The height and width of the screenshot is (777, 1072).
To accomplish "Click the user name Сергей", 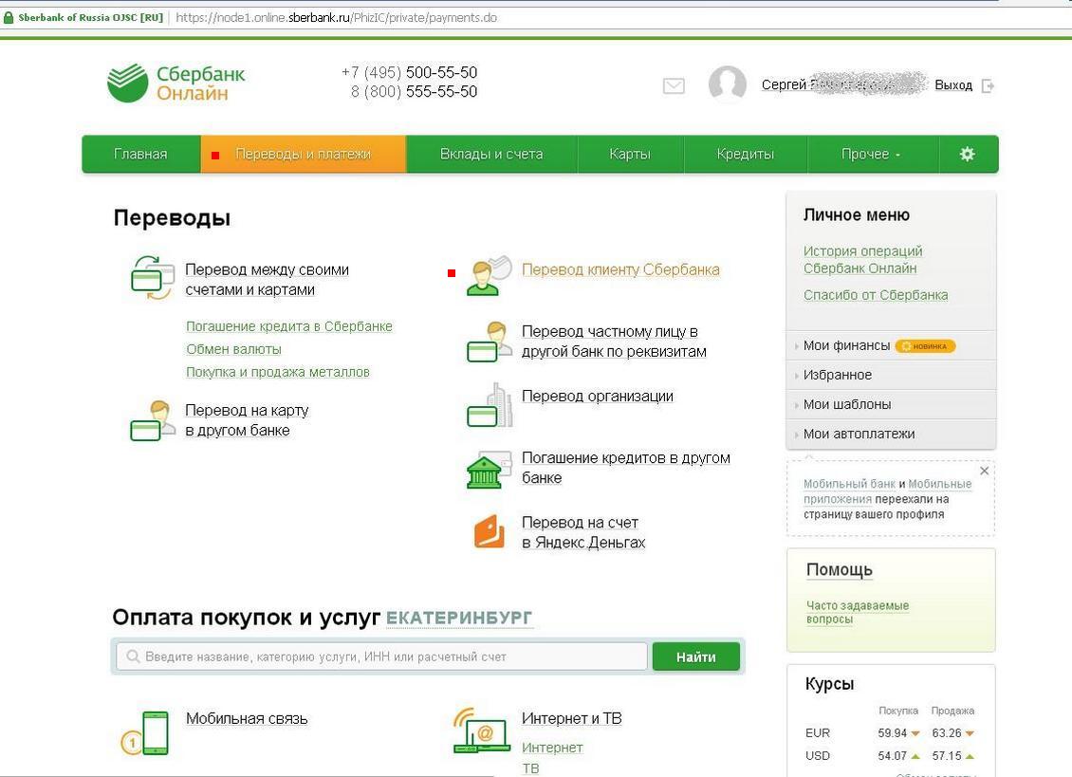I will point(785,84).
